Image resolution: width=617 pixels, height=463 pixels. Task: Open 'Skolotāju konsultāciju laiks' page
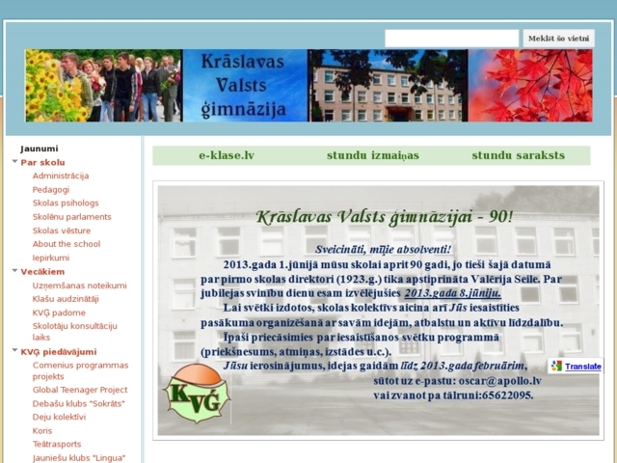pyautogui.click(x=75, y=332)
